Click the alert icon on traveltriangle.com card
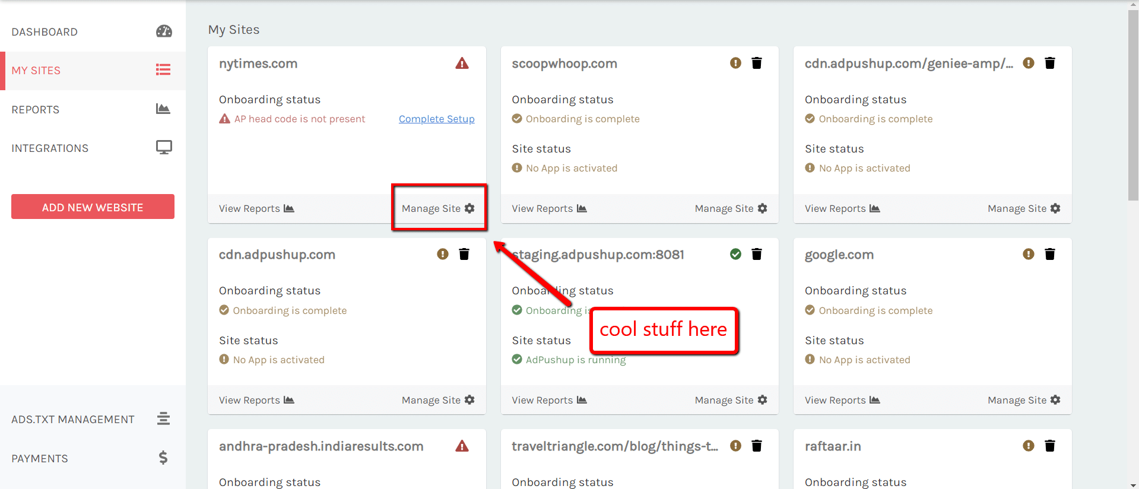 [x=735, y=446]
